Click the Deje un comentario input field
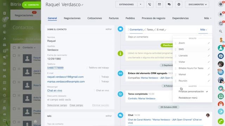 [149, 37]
